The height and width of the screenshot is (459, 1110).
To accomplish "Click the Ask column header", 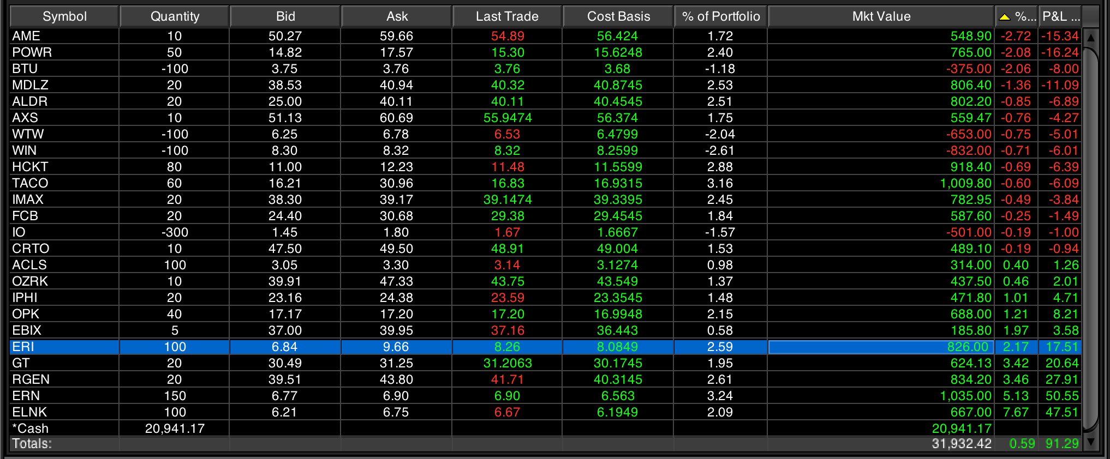I will [x=397, y=16].
